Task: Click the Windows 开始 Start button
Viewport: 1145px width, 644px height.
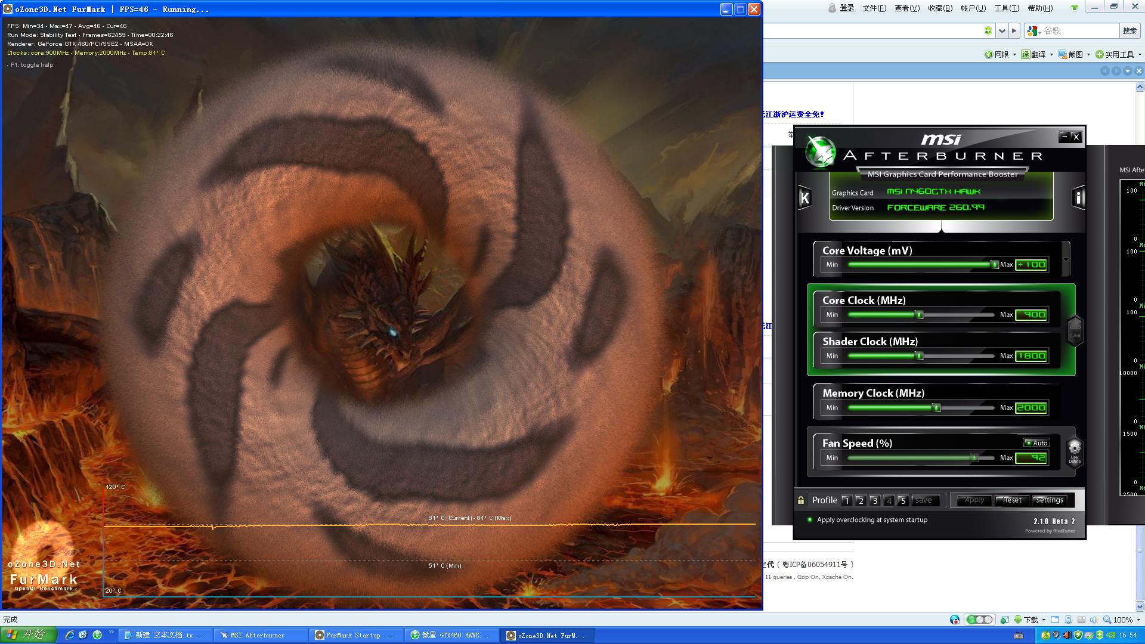Action: tap(29, 635)
